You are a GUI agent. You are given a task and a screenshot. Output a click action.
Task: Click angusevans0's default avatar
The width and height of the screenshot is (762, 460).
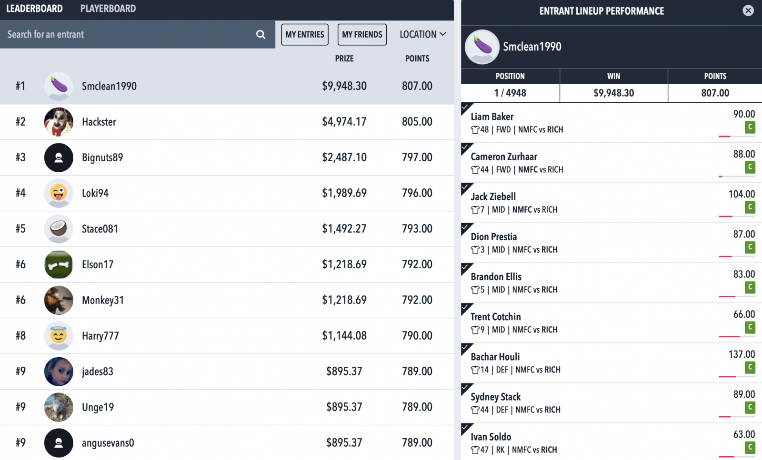pos(59,443)
